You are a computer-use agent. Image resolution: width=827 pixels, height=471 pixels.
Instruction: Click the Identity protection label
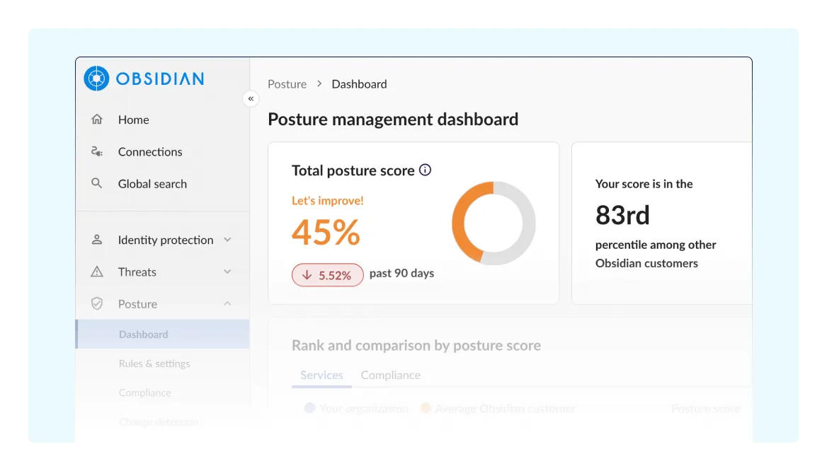(166, 240)
